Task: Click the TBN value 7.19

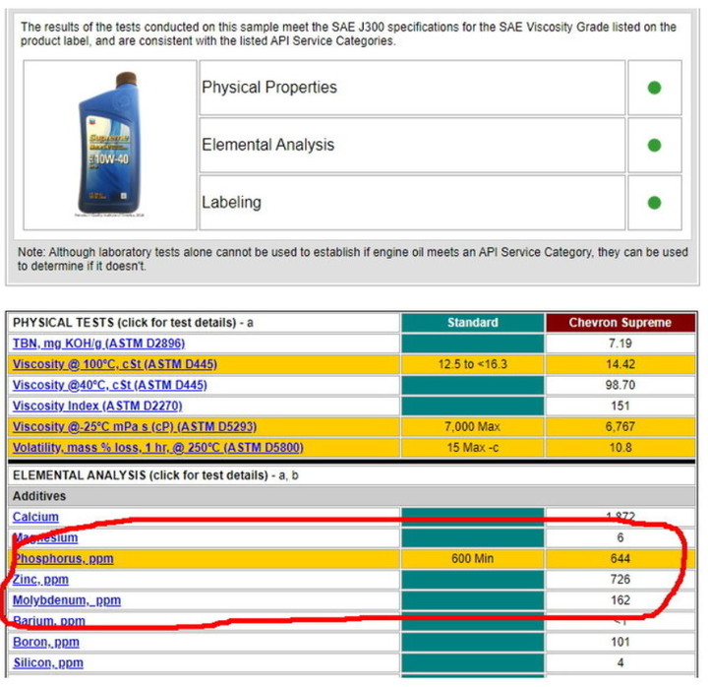Action: coord(619,343)
